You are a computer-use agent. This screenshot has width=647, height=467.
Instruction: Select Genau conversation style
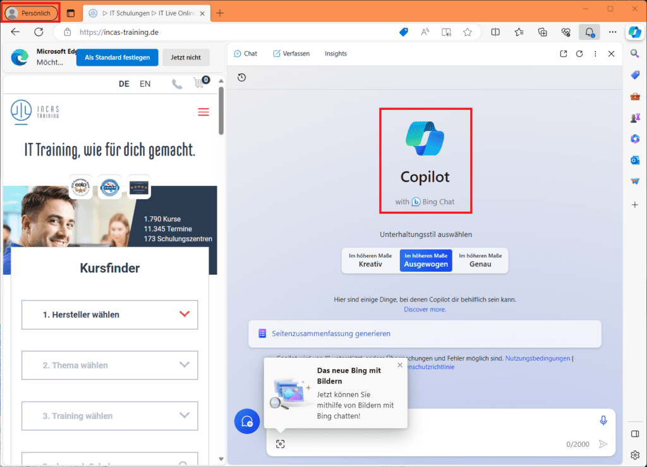click(x=480, y=260)
